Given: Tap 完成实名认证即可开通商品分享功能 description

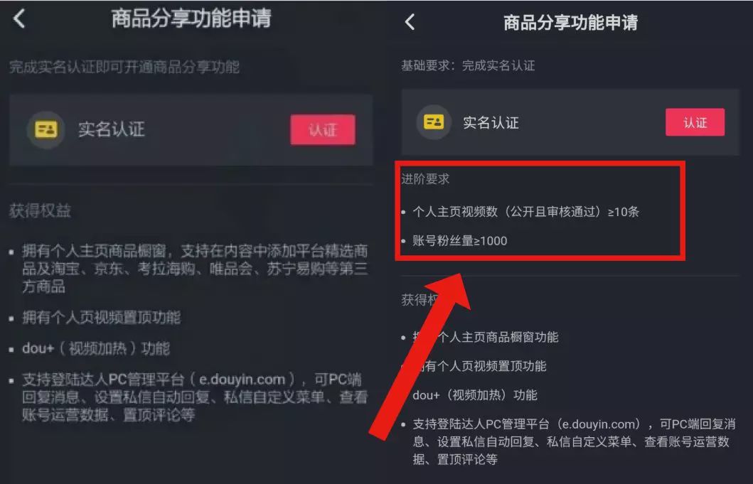Looking at the screenshot, I should pos(124,67).
